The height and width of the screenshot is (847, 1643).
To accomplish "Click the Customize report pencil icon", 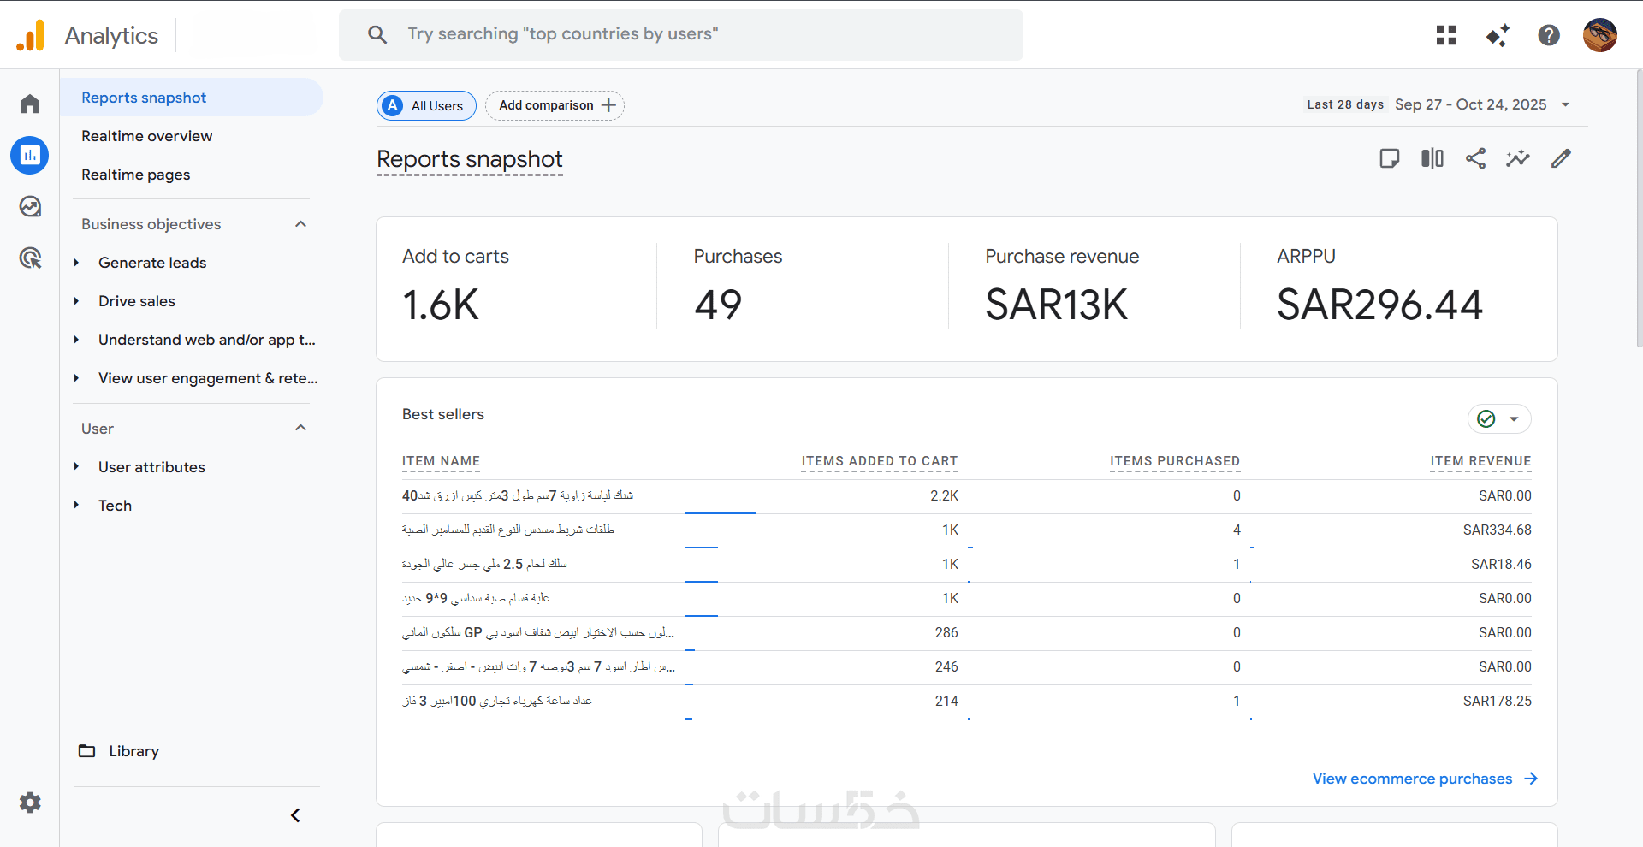I will [1561, 158].
